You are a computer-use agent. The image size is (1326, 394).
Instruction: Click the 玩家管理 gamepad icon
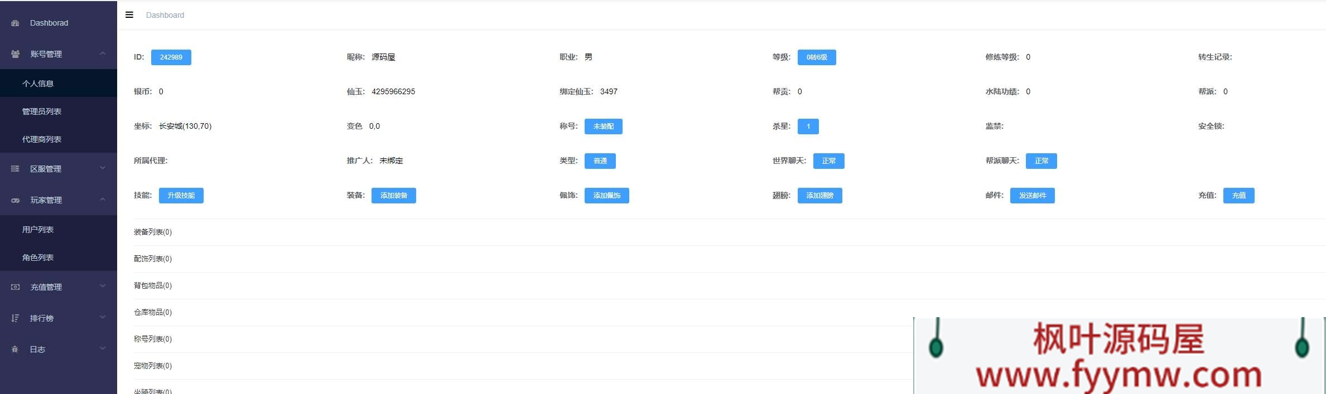coord(16,200)
